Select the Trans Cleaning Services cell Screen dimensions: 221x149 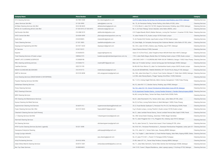(x=23, y=43)
